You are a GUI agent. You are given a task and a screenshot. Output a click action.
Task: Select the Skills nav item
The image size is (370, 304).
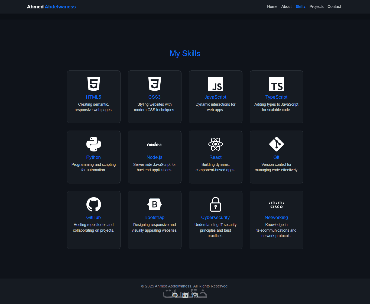tap(301, 7)
